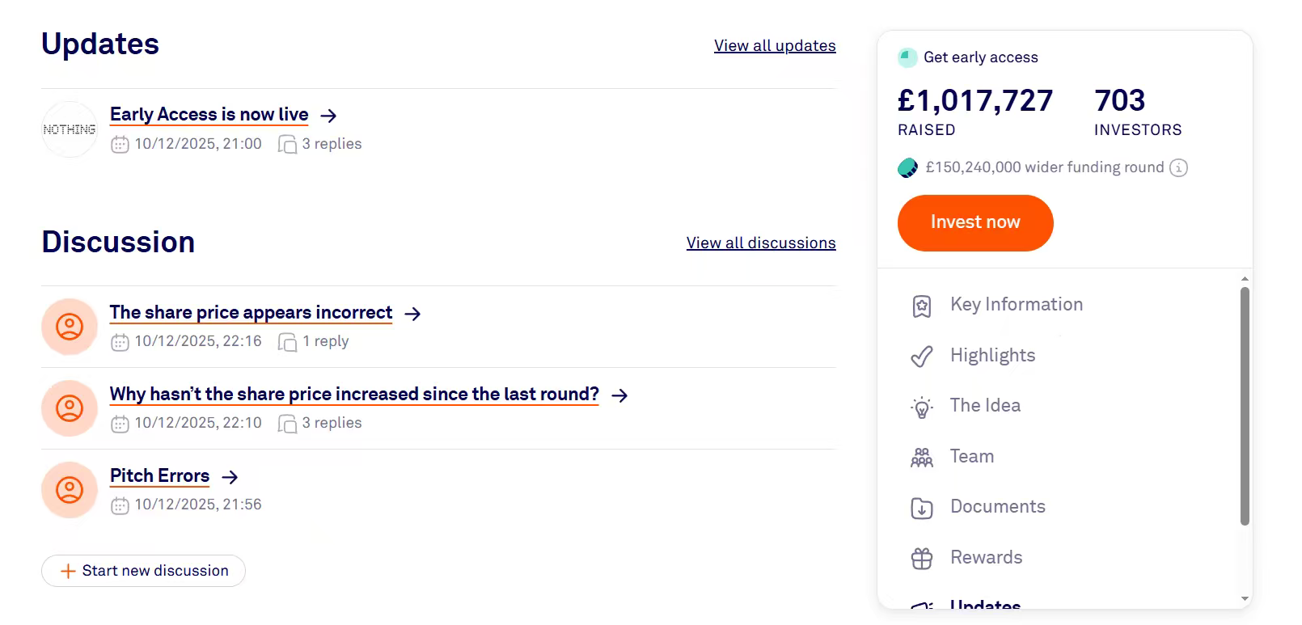Open View all updates link
1302x625 pixels.
[775, 46]
